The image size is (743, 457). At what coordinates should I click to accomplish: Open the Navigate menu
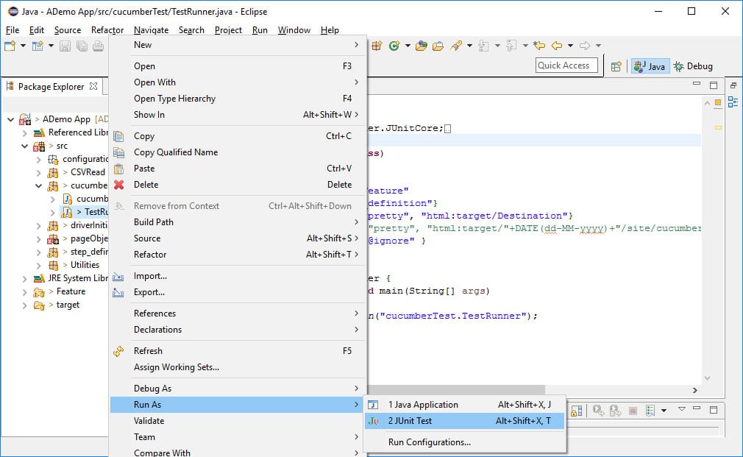[x=151, y=30]
